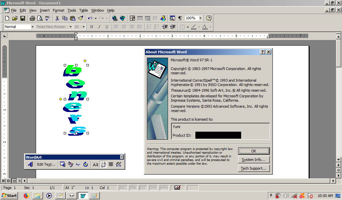Click OK in About Microsoft Word dialog

coord(254,151)
